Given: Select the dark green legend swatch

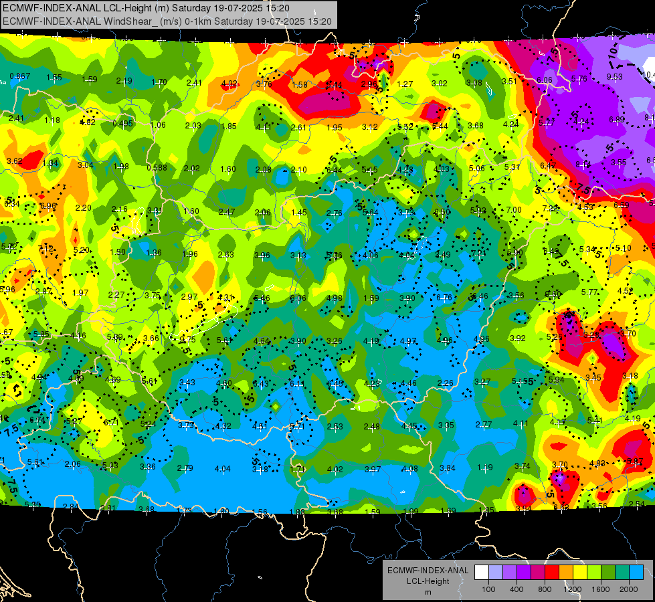Looking at the screenshot, I should click(x=608, y=573).
